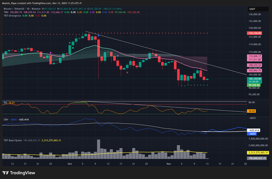Click the red 125,126.00 price label
272x179 pixels.
click(254, 33)
